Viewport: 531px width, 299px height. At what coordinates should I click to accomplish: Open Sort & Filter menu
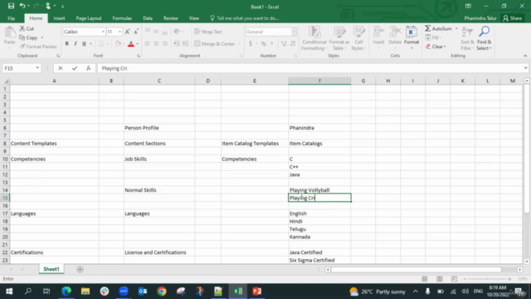pos(467,38)
